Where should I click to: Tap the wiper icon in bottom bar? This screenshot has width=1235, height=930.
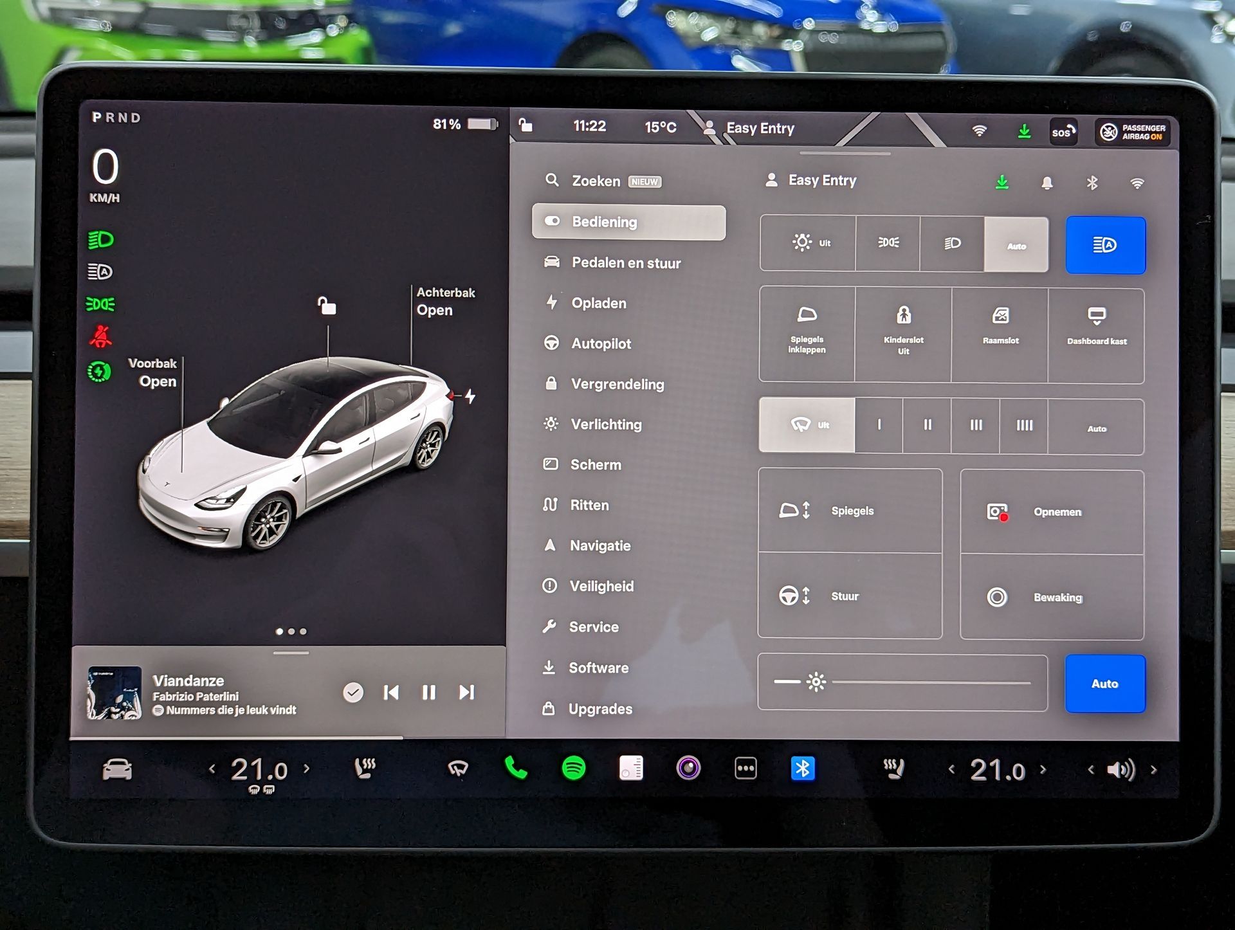458,769
